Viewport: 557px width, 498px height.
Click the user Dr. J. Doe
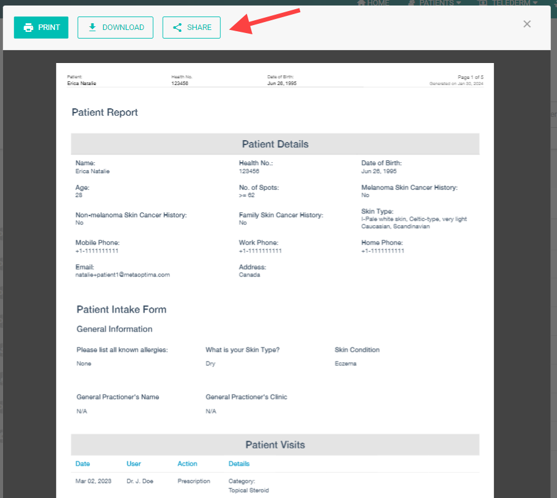(140, 481)
